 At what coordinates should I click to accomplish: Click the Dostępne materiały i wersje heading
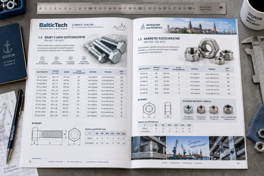[197, 101]
